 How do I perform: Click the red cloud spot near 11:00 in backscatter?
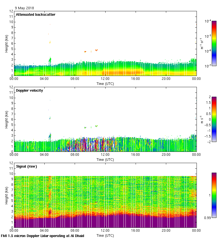[x=96, y=50]
